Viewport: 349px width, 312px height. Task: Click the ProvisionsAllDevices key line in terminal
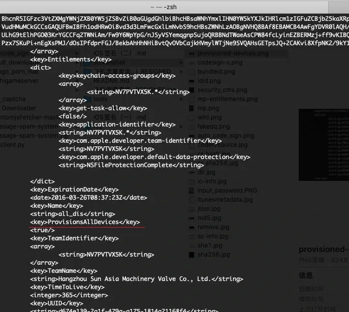point(85,222)
